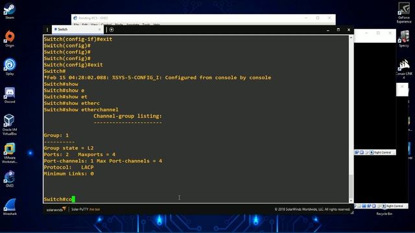The height and width of the screenshot is (233, 415).
Task: Click 'Group state = L2' text
Action: [69, 148]
